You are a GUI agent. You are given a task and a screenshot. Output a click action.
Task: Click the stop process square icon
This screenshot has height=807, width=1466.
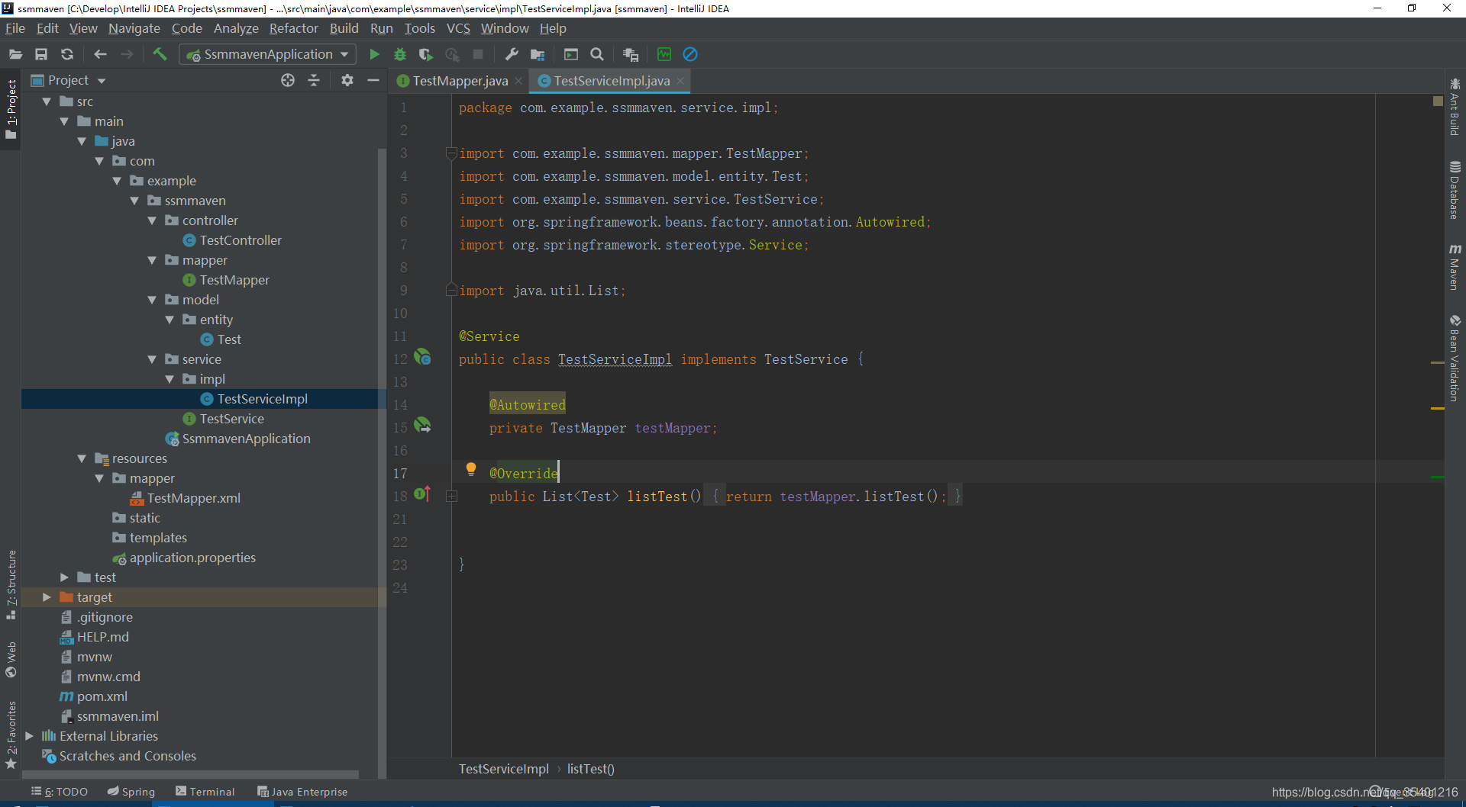(478, 54)
